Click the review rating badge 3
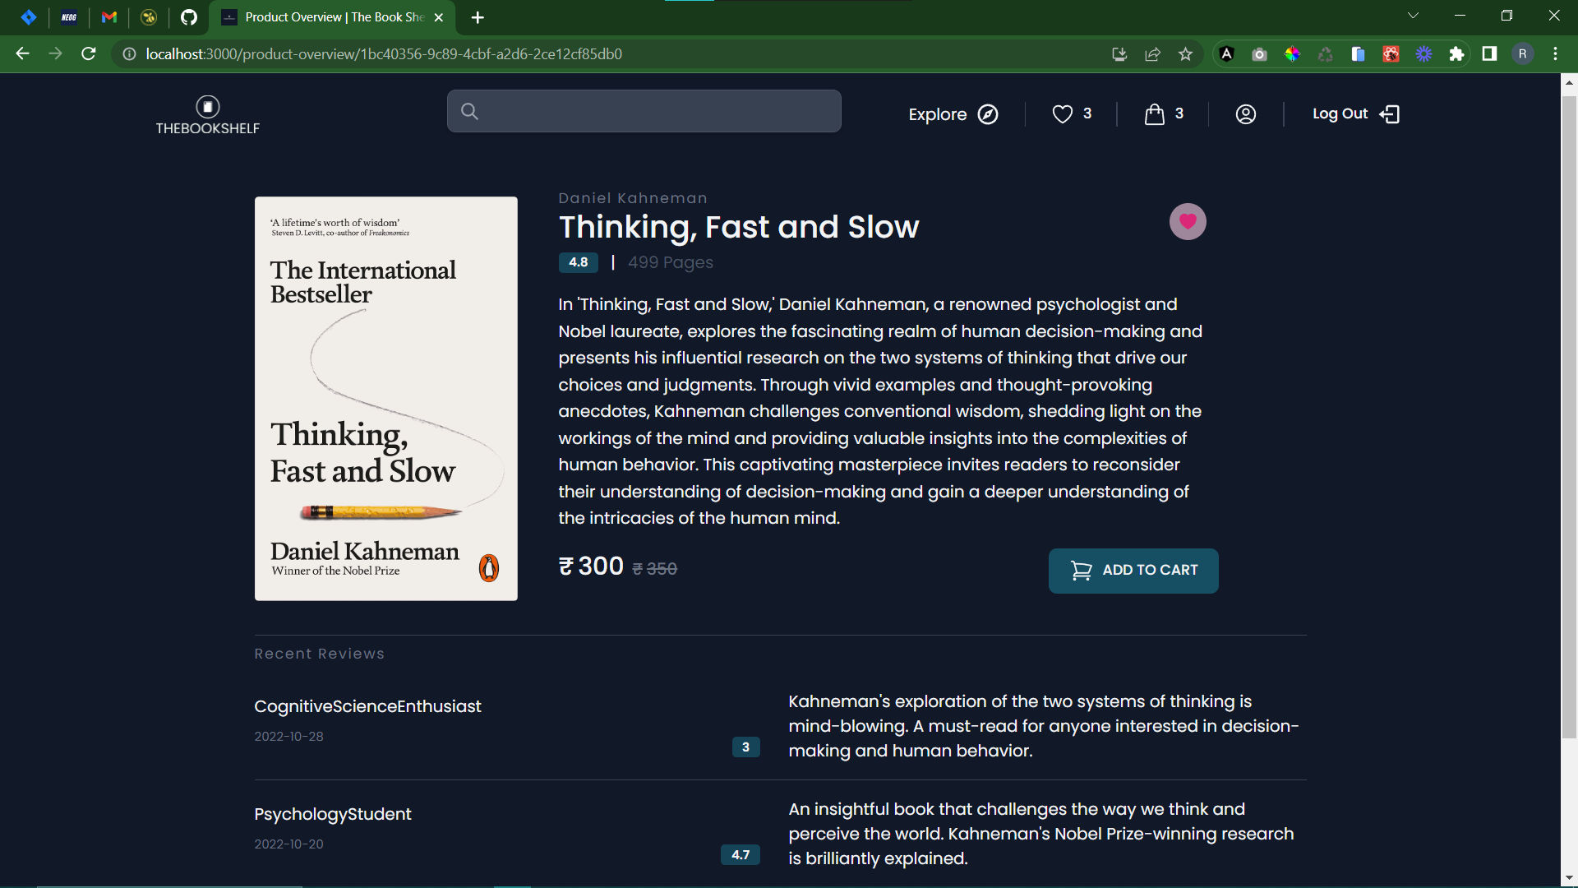 point(745,747)
